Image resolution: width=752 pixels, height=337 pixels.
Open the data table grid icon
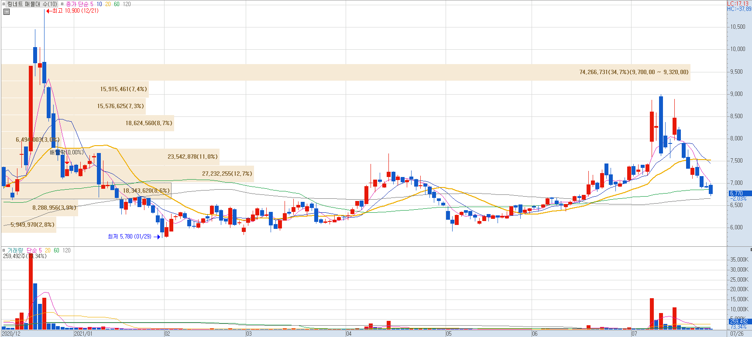click(7, 12)
